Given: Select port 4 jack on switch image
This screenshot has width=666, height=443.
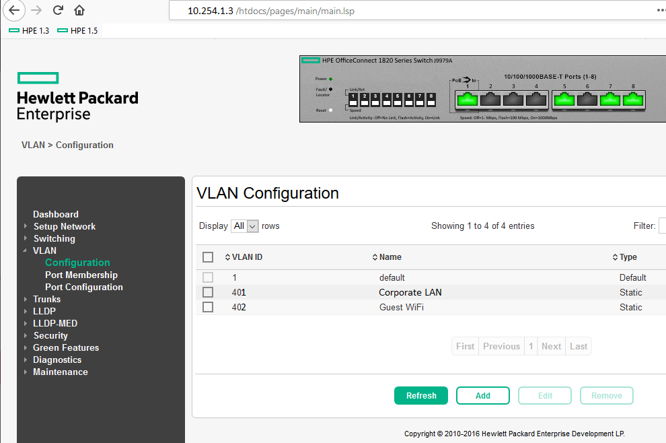Looking at the screenshot, I should [x=536, y=100].
